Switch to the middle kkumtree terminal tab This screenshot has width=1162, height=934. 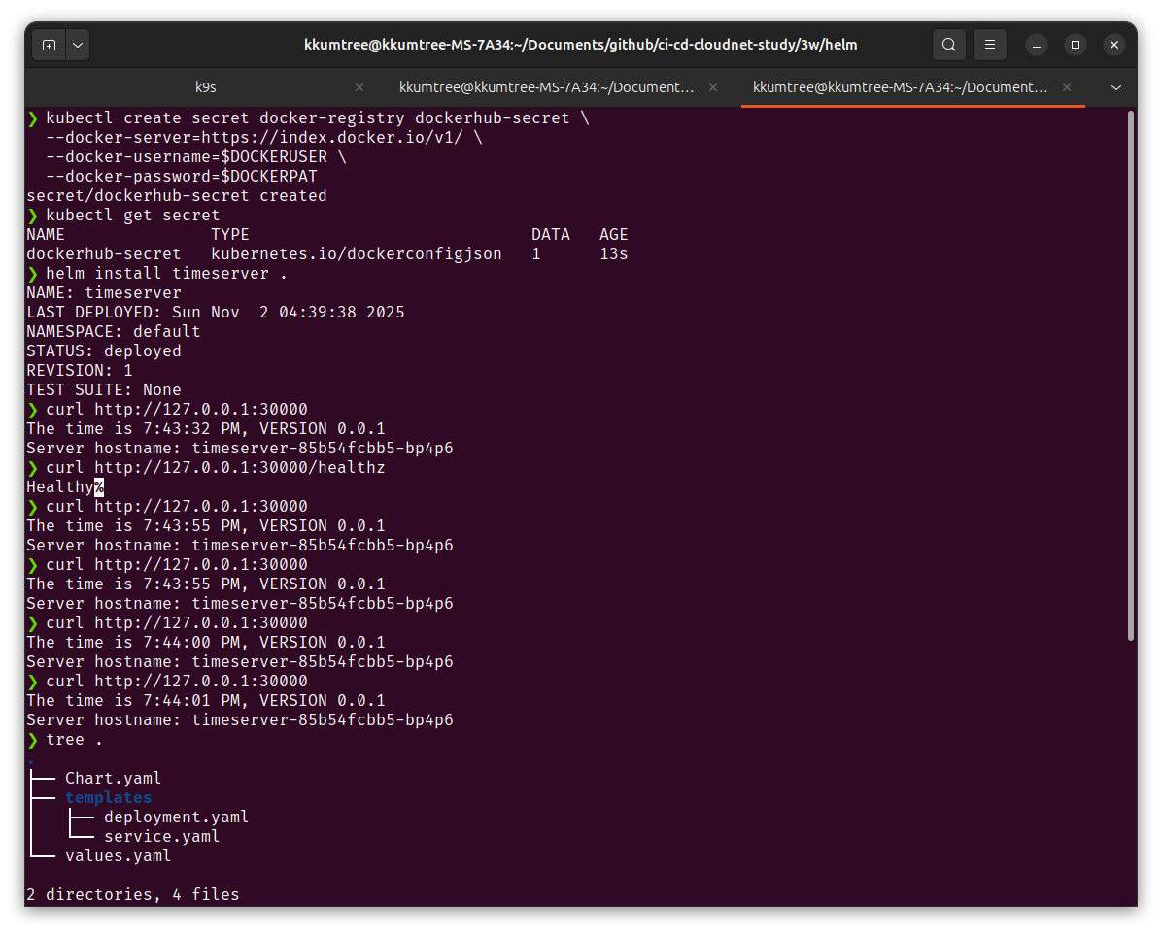[547, 87]
